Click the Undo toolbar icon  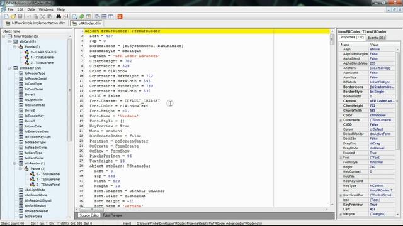[x=29, y=16]
